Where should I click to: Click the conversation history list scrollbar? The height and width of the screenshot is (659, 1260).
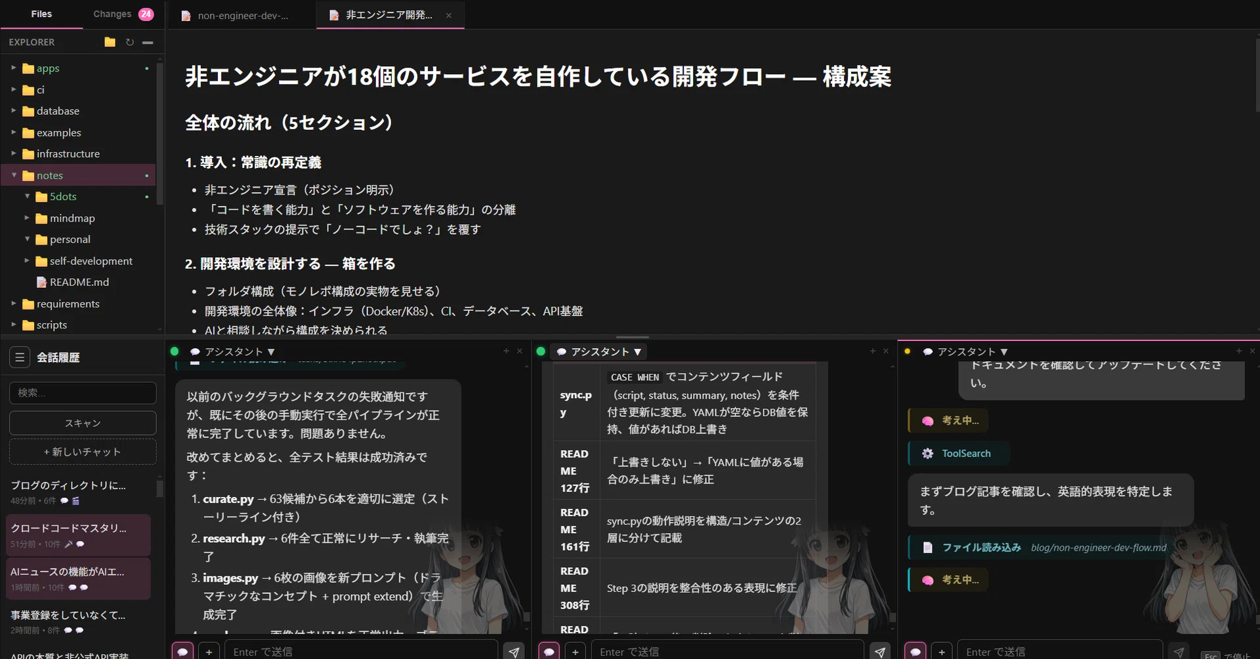pyautogui.click(x=159, y=489)
